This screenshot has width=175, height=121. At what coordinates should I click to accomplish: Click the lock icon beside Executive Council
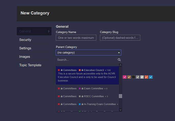(x=82, y=70)
